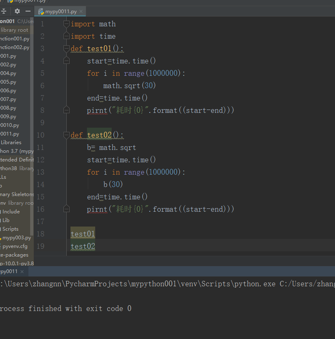The height and width of the screenshot is (339, 335).
Task: Collapse the test01 function at line 3
Action: point(66,48)
